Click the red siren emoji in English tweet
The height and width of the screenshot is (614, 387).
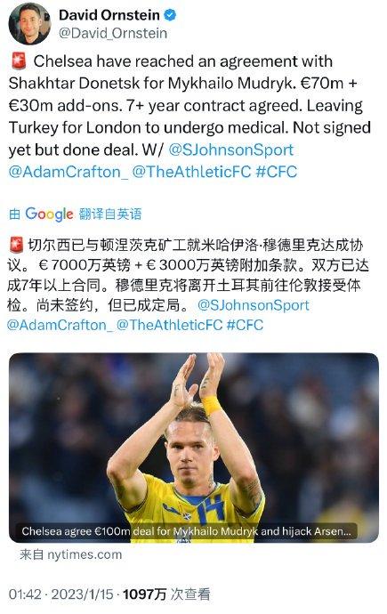click(18, 61)
